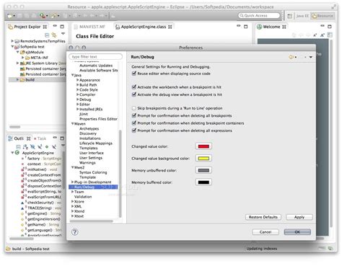342x266 pixels.
Task: Toggle Reuse editor when displaying source code
Action: point(134,74)
